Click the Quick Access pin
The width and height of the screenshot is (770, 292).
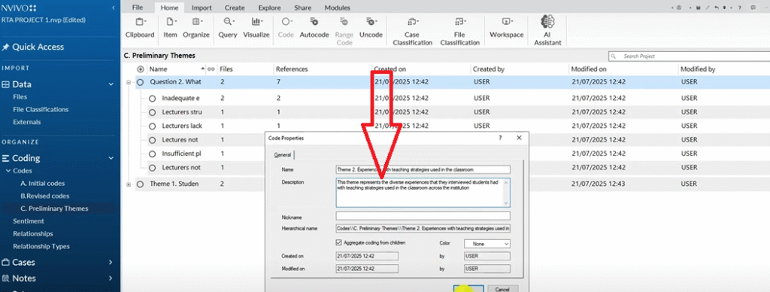pyautogui.click(x=5, y=47)
